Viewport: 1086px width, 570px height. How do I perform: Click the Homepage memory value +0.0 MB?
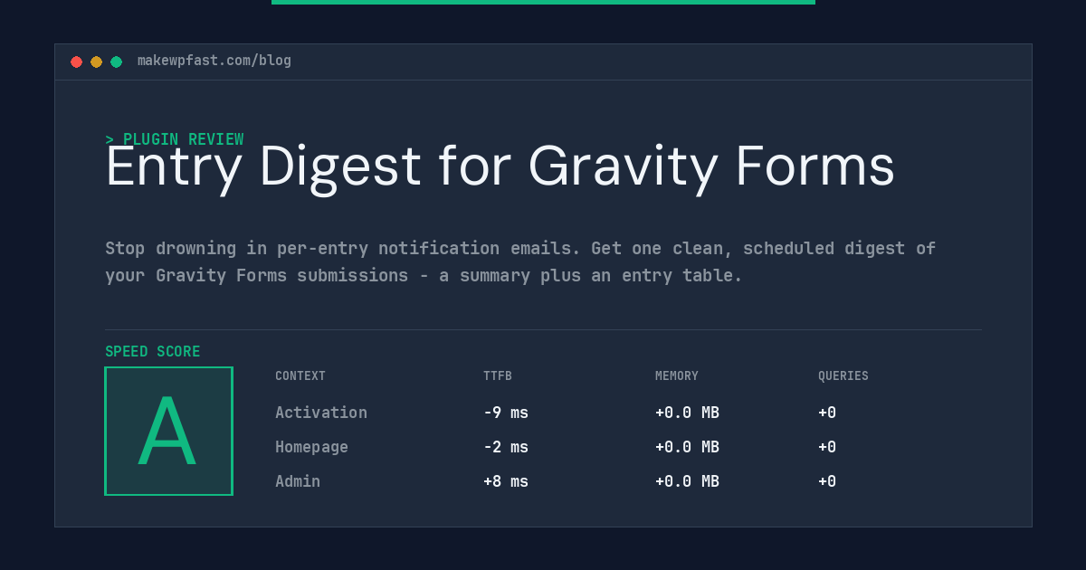coord(687,447)
